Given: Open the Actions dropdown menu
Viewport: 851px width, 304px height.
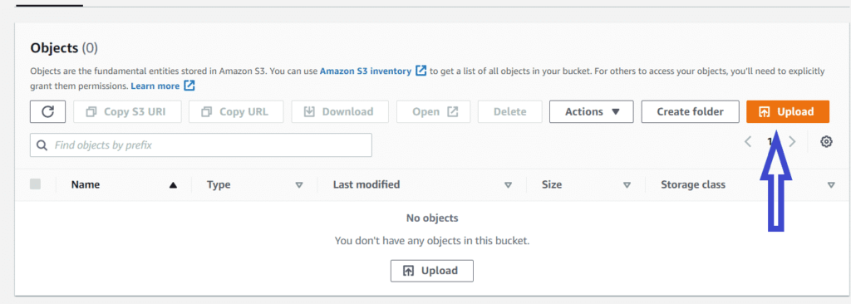Looking at the screenshot, I should pyautogui.click(x=592, y=112).
